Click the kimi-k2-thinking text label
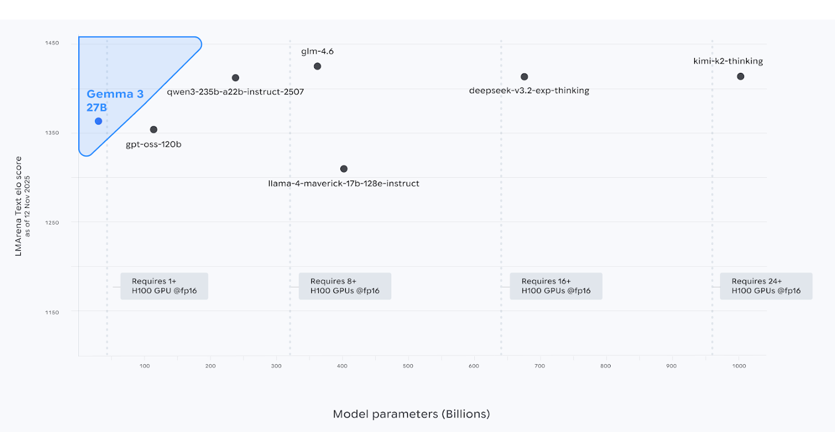 coord(728,61)
